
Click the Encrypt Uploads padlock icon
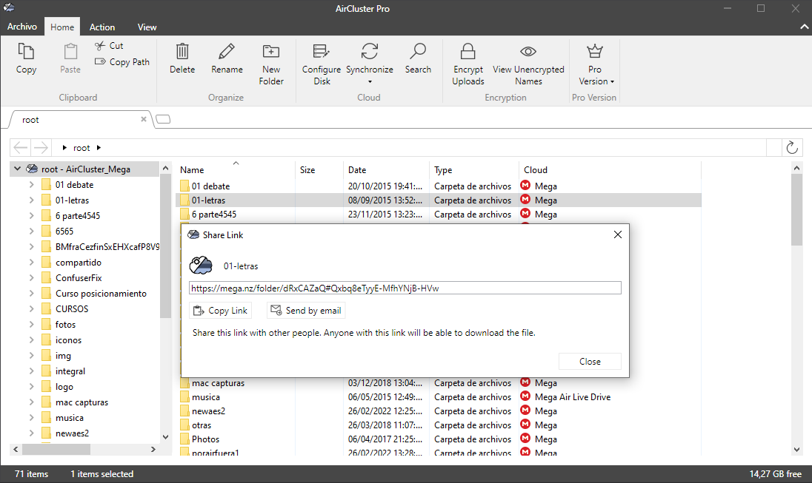coord(467,52)
